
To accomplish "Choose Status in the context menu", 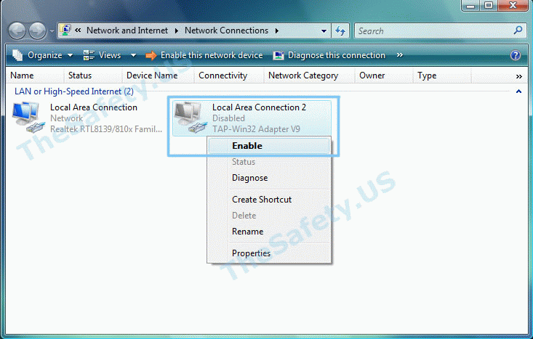I will 269,162.
